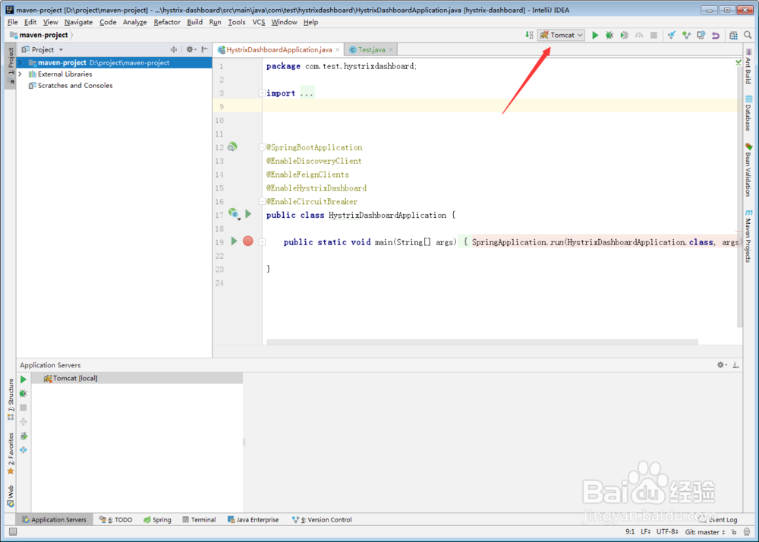Stop the running process in the main toolbar
Viewport: 759px width, 542px height.
654,35
